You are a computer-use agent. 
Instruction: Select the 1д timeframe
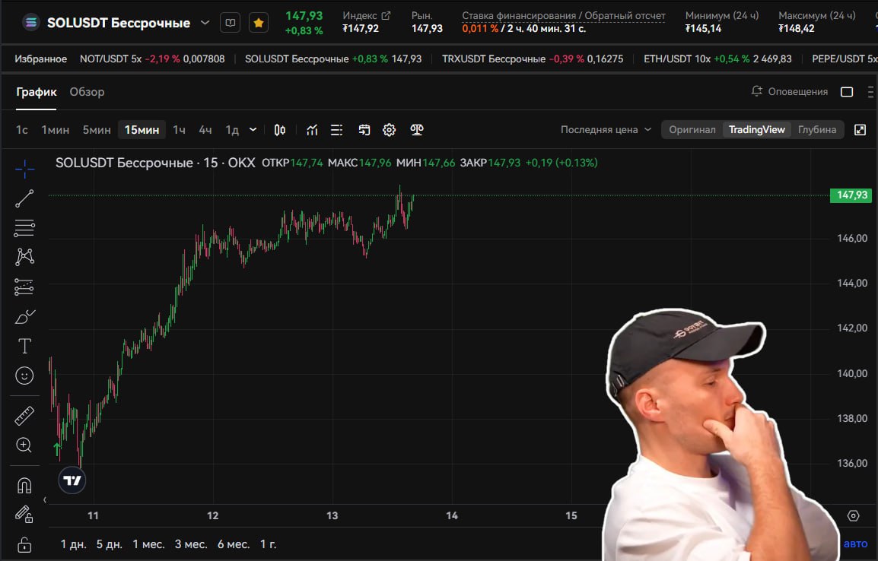pos(232,130)
